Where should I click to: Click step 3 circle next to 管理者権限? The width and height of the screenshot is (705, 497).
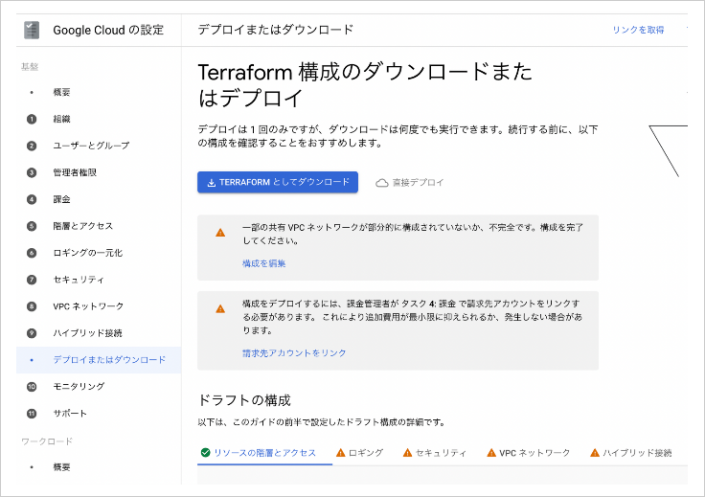32,172
